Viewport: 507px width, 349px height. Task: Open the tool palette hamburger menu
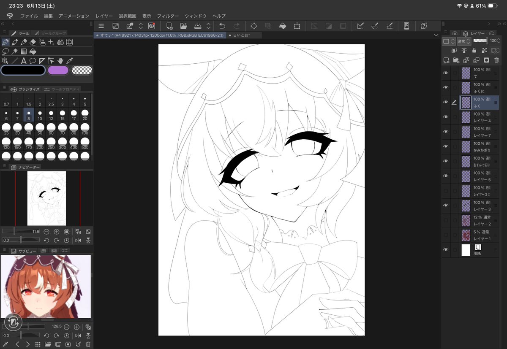point(4,32)
